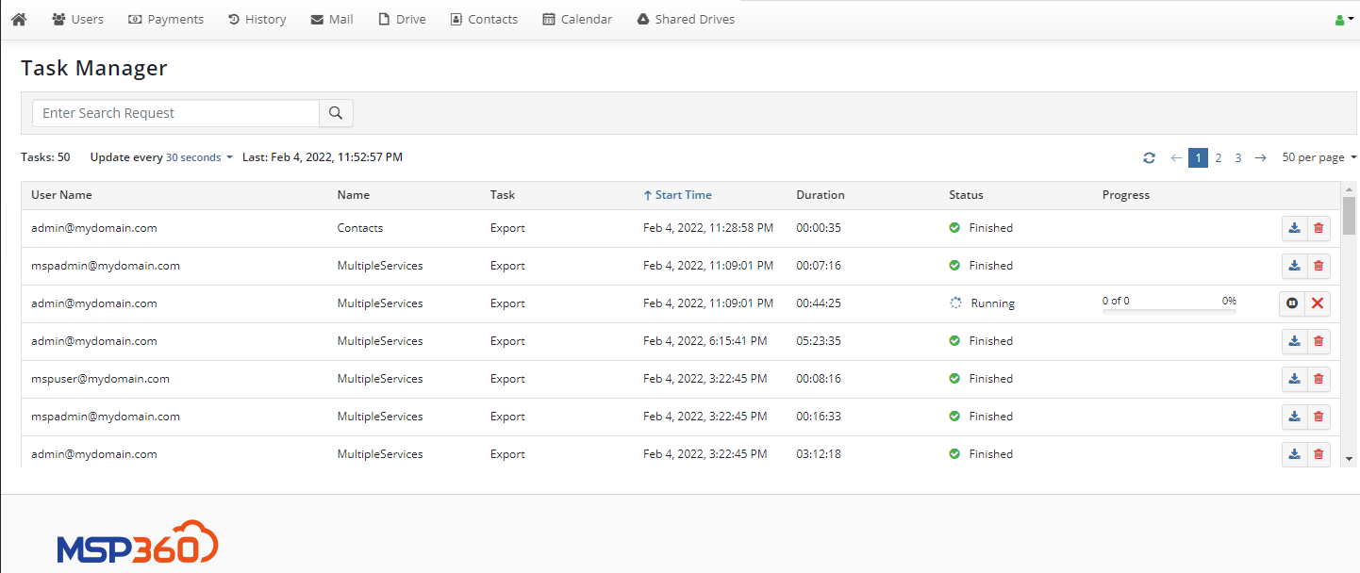Screen dimensions: 1360x573
Task: Refresh the task list
Action: pos(1149,158)
